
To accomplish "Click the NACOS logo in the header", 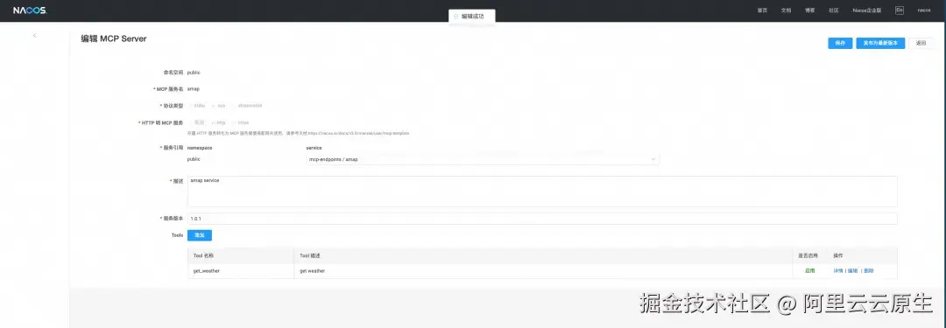I will 30,10.
